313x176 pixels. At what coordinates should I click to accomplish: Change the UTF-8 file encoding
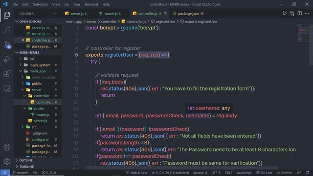[x=216, y=173]
